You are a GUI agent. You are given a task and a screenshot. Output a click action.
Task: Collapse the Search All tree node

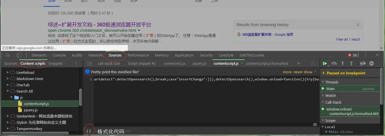click(8, 91)
